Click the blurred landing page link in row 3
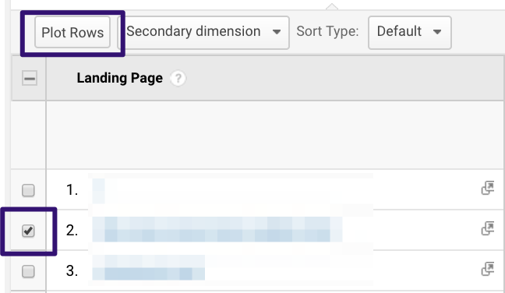The image size is (505, 293). 149,267
